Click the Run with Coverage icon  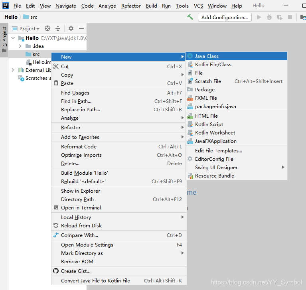pos(280,17)
